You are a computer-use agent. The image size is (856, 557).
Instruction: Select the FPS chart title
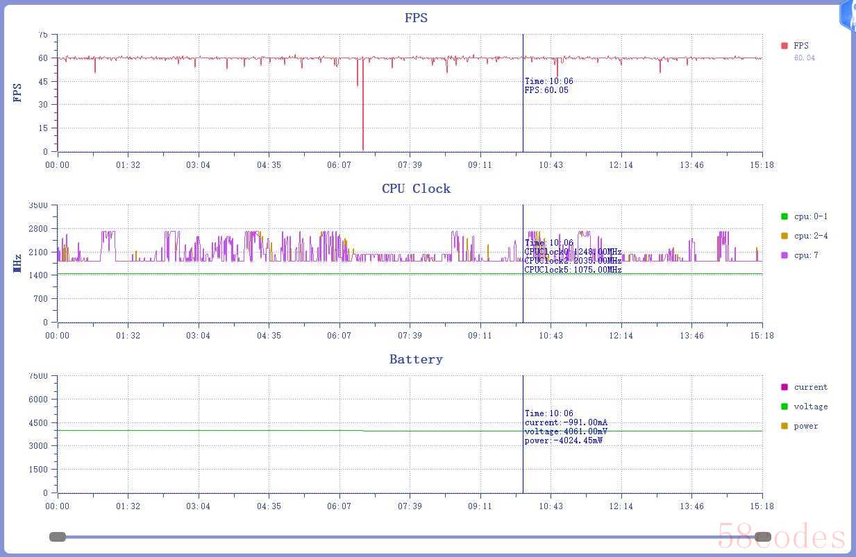coord(416,18)
